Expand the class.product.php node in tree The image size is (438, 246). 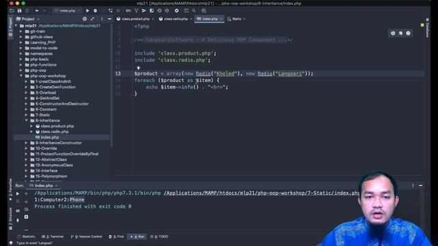31,126
